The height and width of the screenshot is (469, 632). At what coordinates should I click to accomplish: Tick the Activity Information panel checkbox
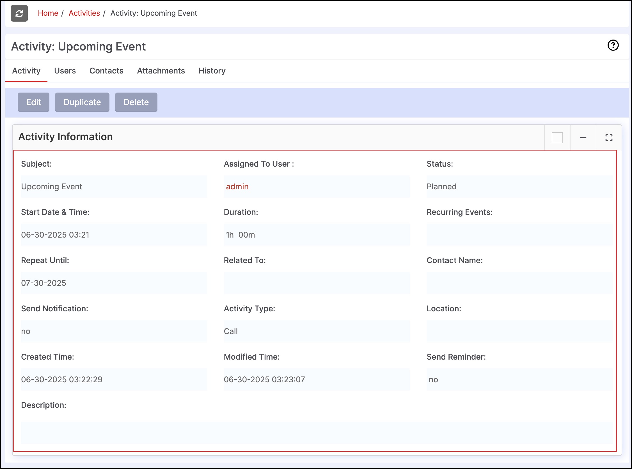pyautogui.click(x=557, y=138)
